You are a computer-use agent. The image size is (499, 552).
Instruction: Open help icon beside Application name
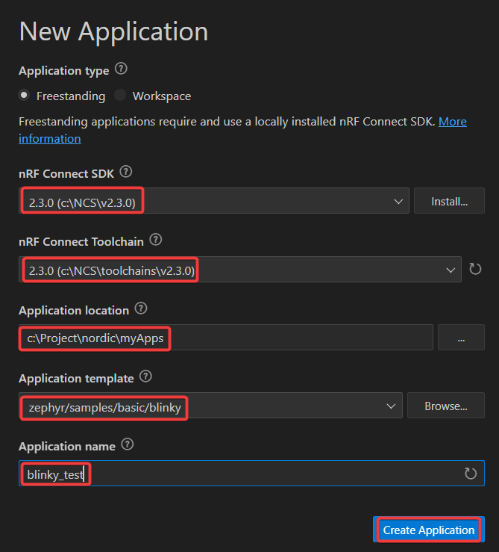128,444
